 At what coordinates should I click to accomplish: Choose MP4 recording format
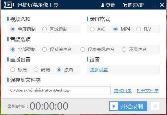pos(122,29)
